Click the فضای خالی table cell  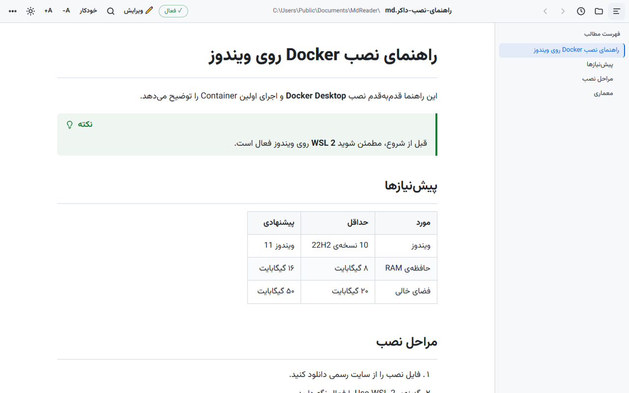[406, 291]
